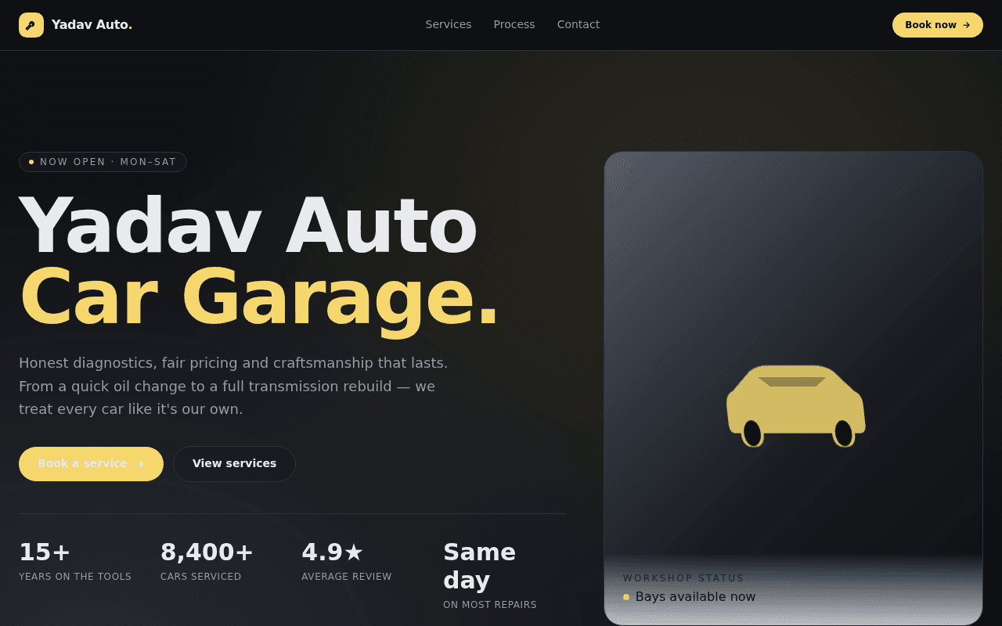Open the Contact nav link
The image size is (1002, 626).
(x=578, y=24)
